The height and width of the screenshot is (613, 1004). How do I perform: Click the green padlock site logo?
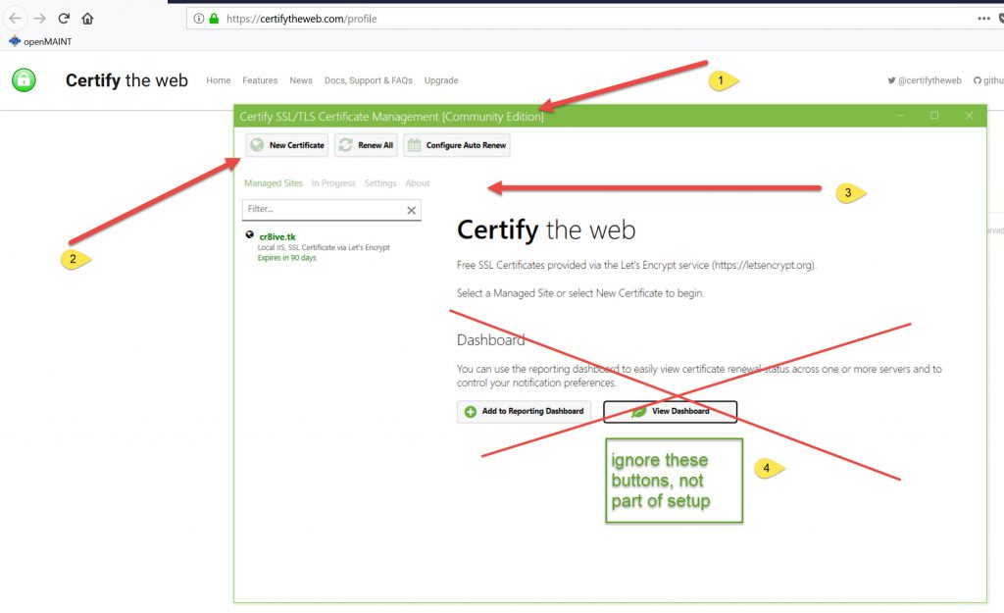(25, 80)
